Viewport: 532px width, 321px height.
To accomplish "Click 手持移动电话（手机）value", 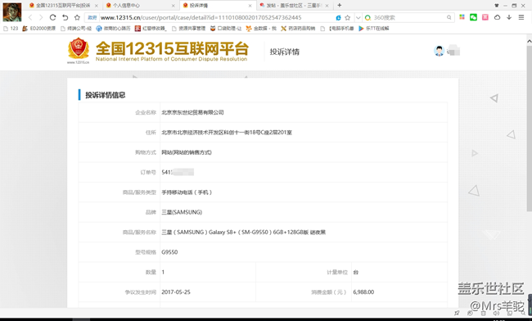I will tap(187, 192).
